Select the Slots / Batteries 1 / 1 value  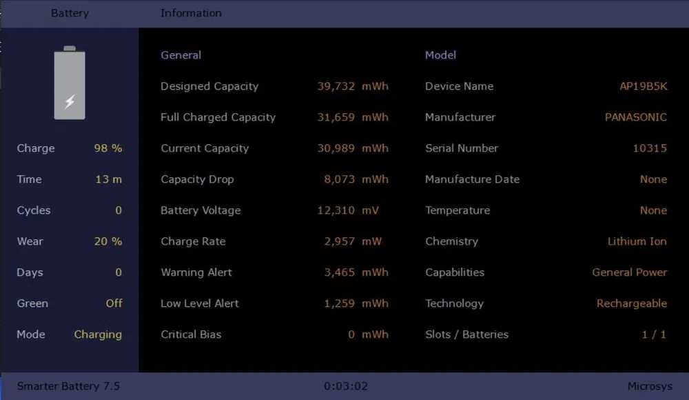point(654,334)
